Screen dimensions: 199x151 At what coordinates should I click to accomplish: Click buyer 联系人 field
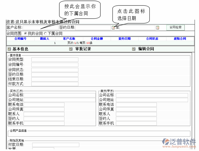(44, 114)
